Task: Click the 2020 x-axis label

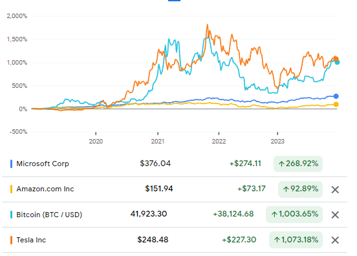Action: (x=96, y=142)
